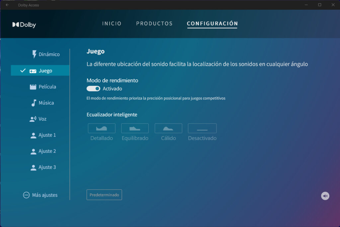Open the PRODUCTOS tab

click(x=154, y=24)
